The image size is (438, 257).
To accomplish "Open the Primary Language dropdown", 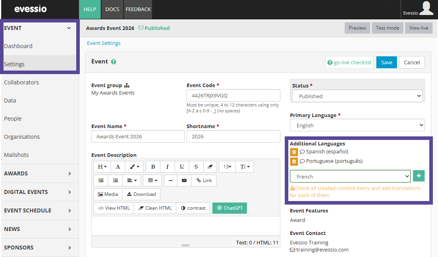I will (357, 125).
